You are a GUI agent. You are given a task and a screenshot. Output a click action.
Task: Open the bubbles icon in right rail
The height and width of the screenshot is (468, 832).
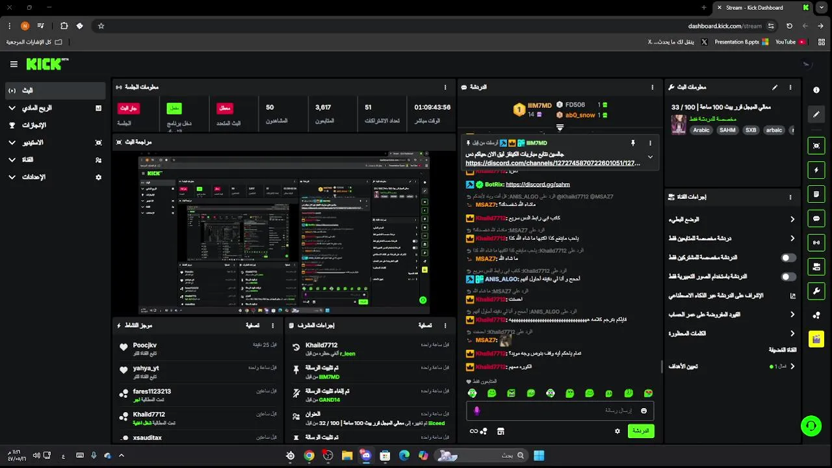coord(816,315)
